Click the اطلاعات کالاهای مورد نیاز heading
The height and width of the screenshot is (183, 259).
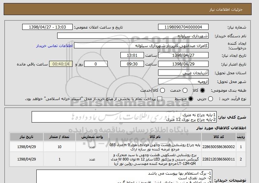[221, 128]
